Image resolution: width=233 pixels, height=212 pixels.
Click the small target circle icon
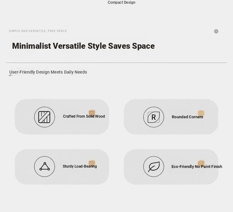pos(216,31)
